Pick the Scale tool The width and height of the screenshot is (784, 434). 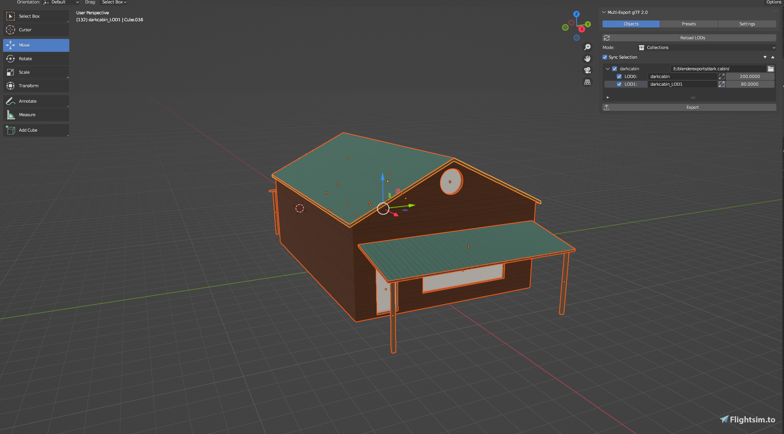[x=36, y=72]
